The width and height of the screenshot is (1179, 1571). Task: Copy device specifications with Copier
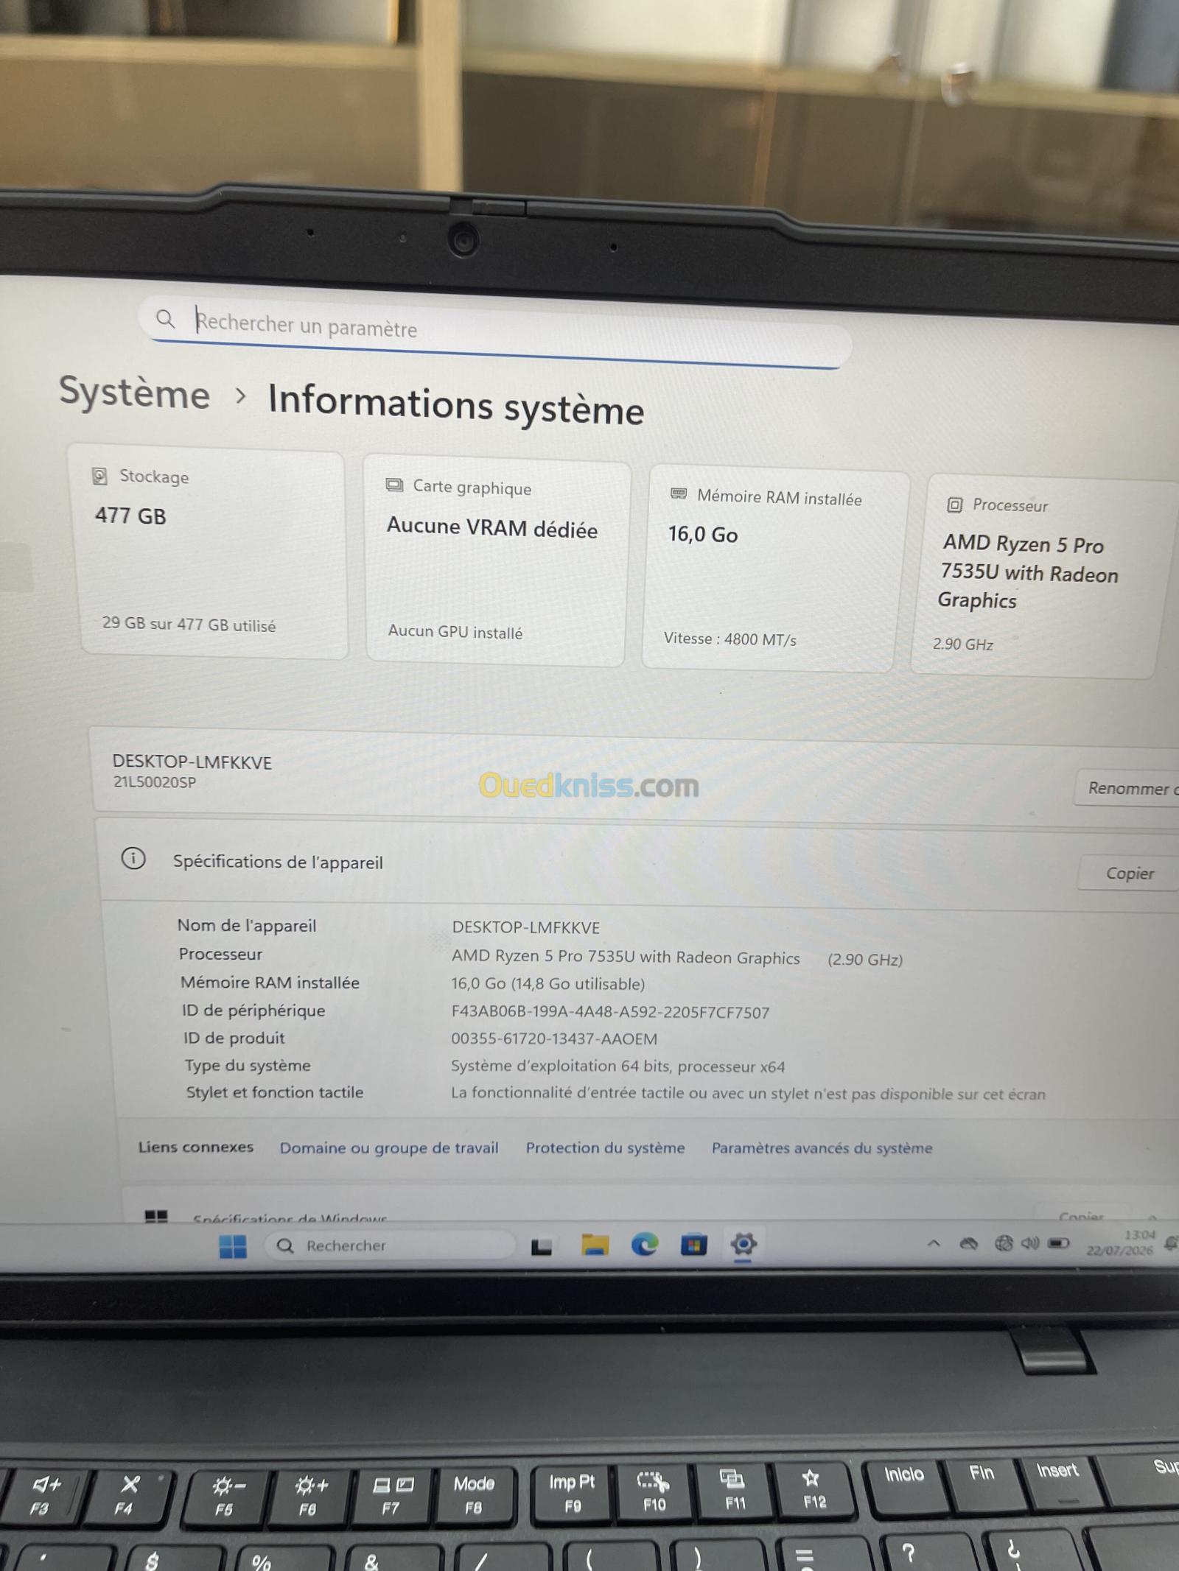1129,873
